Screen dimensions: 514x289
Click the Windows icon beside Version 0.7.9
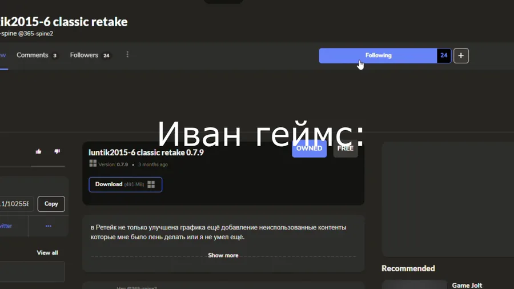pos(93,163)
